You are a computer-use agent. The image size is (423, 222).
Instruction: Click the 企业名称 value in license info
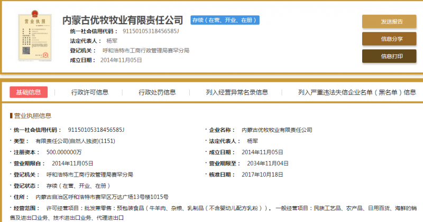[277, 130]
